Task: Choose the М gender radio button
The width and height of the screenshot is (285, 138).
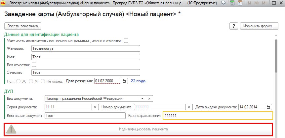Action: pos(31,81)
